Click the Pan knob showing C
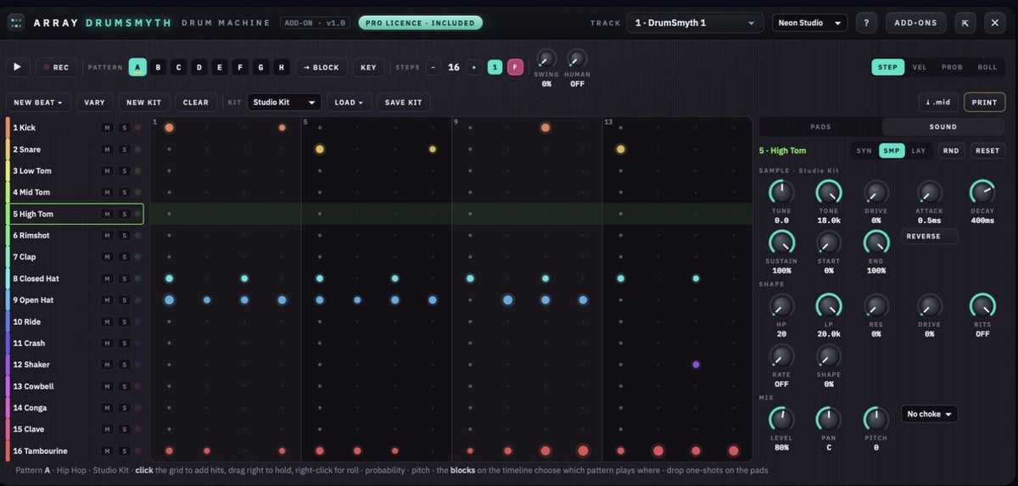1018x486 pixels. pos(829,419)
